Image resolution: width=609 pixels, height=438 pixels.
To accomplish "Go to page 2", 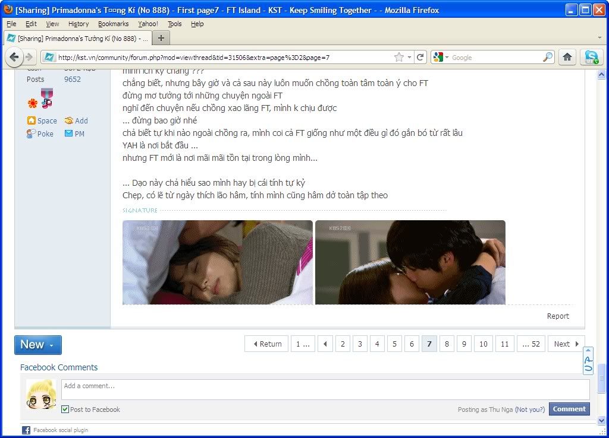I will click(343, 344).
